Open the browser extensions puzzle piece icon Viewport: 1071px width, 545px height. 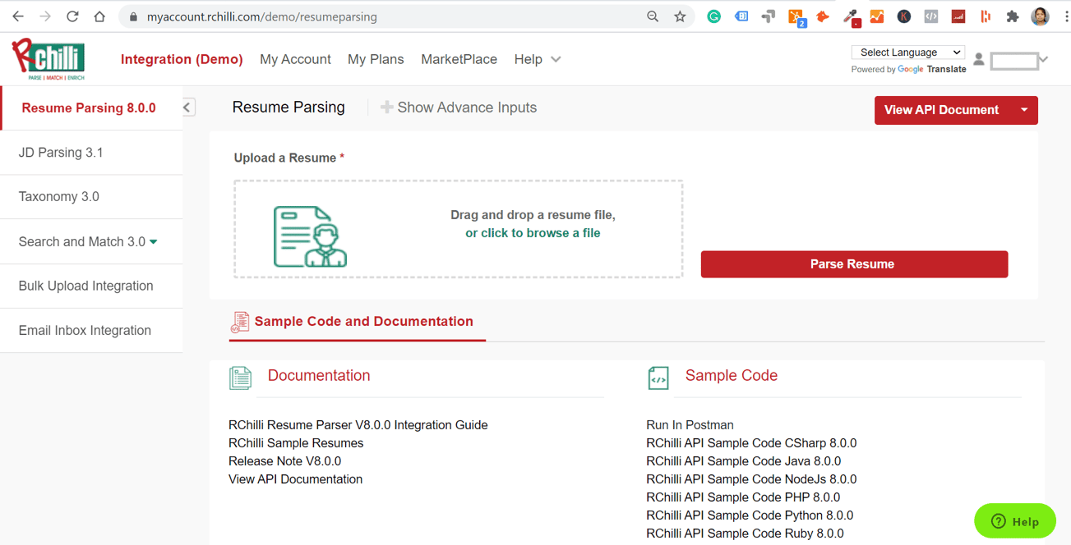(x=1013, y=16)
